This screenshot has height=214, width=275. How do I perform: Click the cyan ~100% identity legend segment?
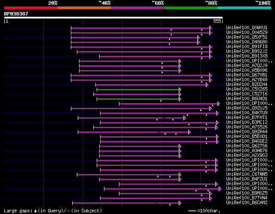(244, 8)
